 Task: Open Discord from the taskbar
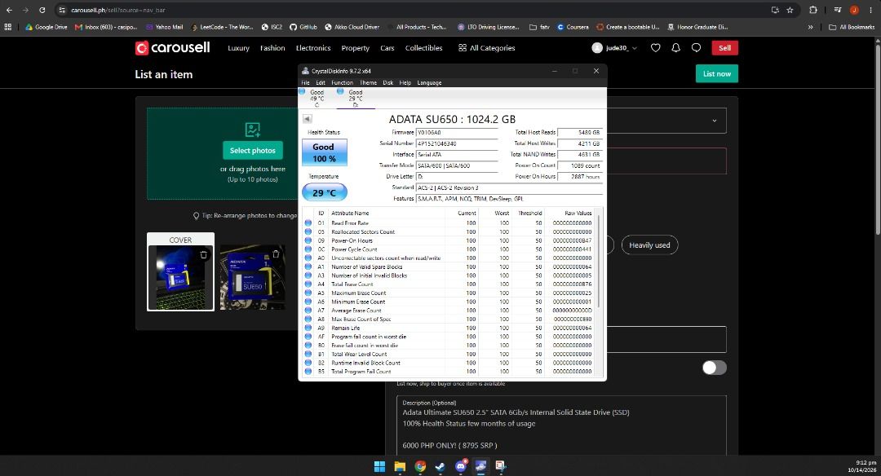(461, 466)
